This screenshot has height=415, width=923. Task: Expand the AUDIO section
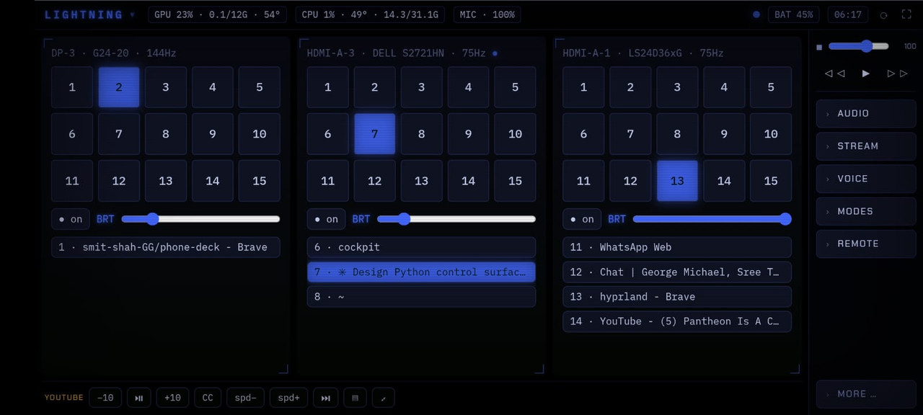tap(866, 114)
